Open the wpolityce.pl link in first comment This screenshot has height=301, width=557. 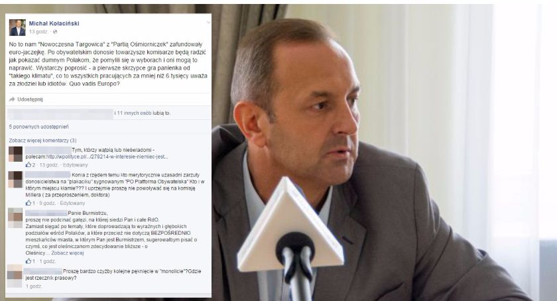click(107, 156)
